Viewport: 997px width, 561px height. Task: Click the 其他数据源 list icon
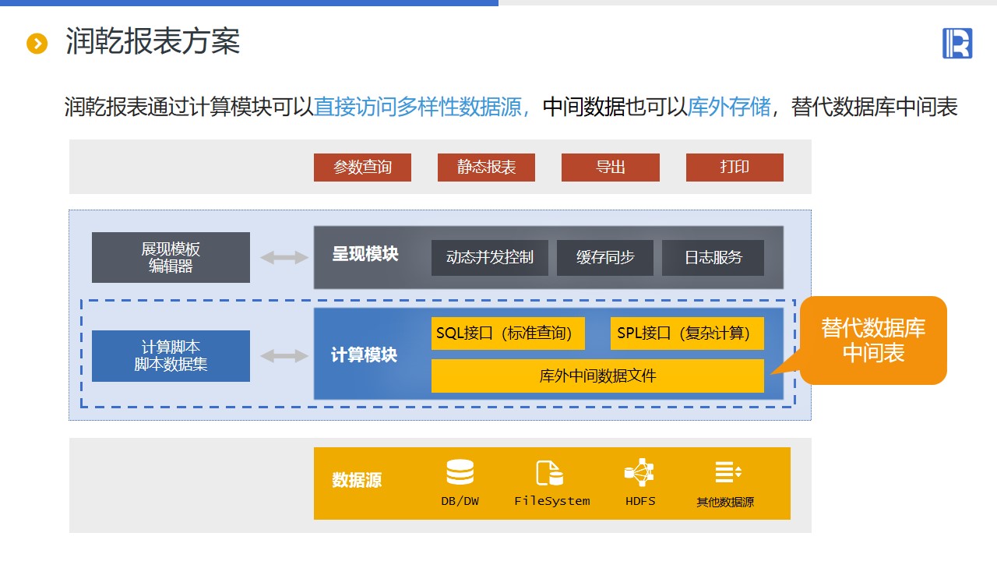(x=728, y=472)
